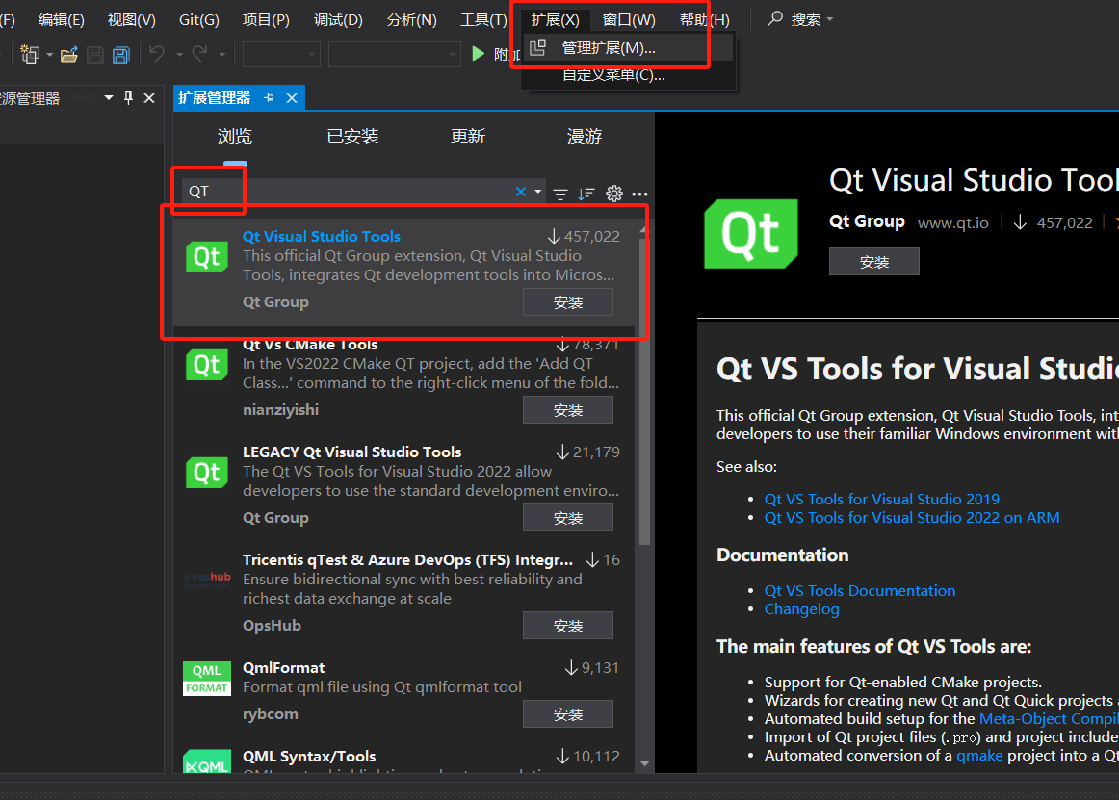
Task: Install the QmlFormat extension
Action: coord(568,713)
